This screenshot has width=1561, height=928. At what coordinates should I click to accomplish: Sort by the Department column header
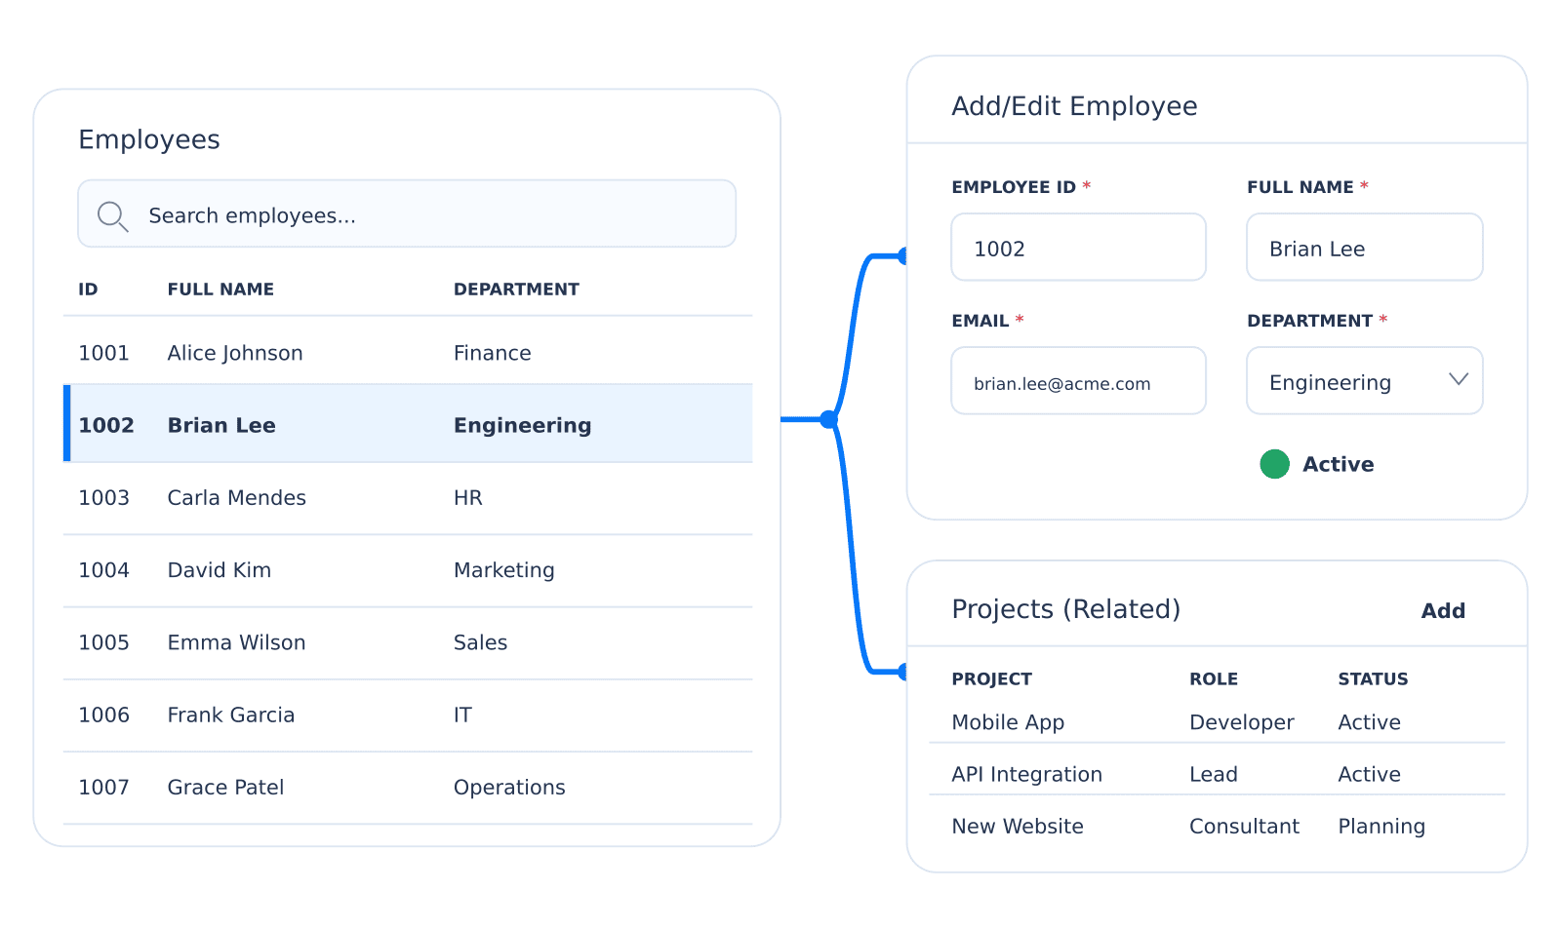point(516,290)
